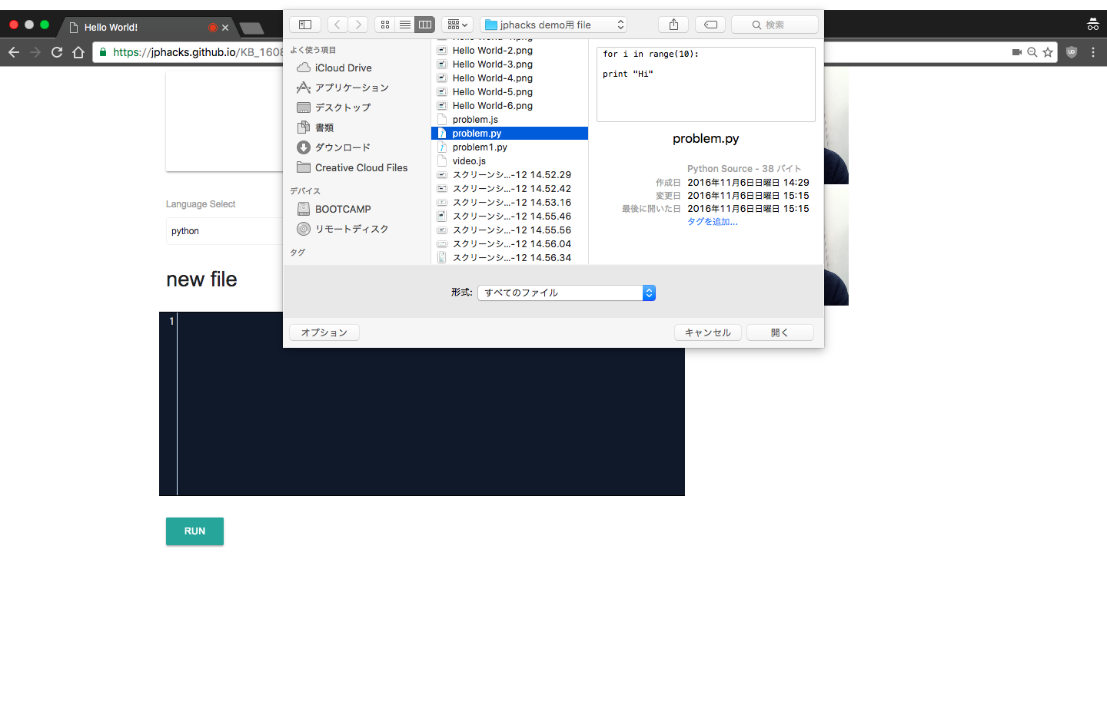
Task: Click the オプション button
Action: tap(324, 332)
